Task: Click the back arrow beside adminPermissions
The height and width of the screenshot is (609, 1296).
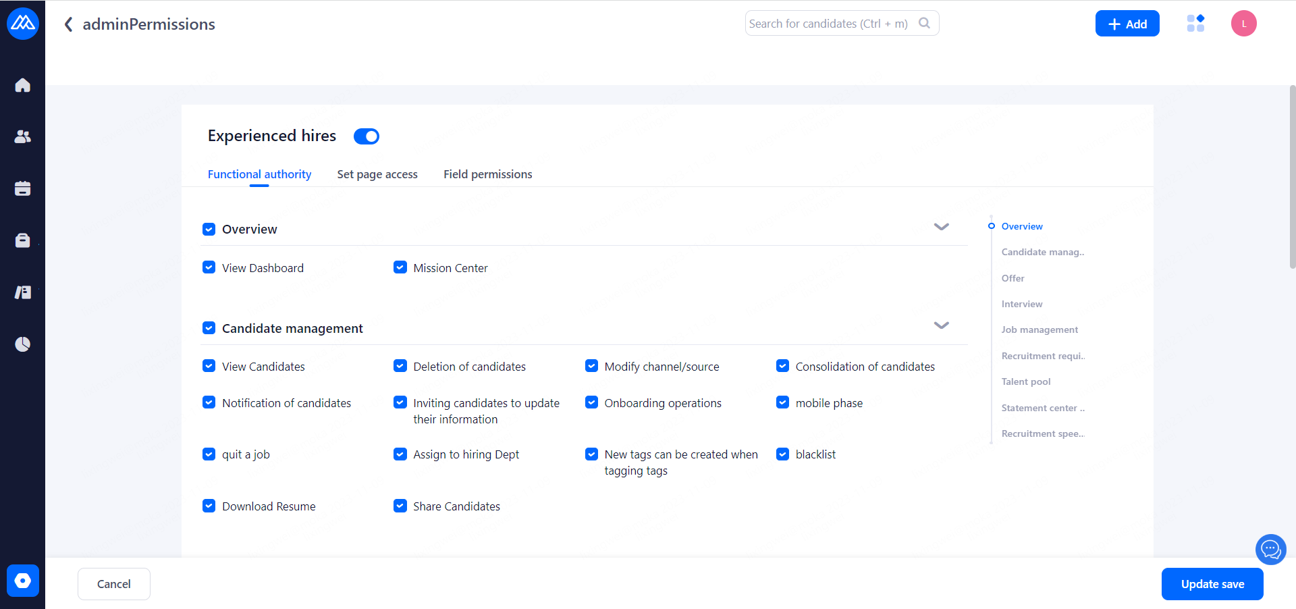Action: pos(68,24)
